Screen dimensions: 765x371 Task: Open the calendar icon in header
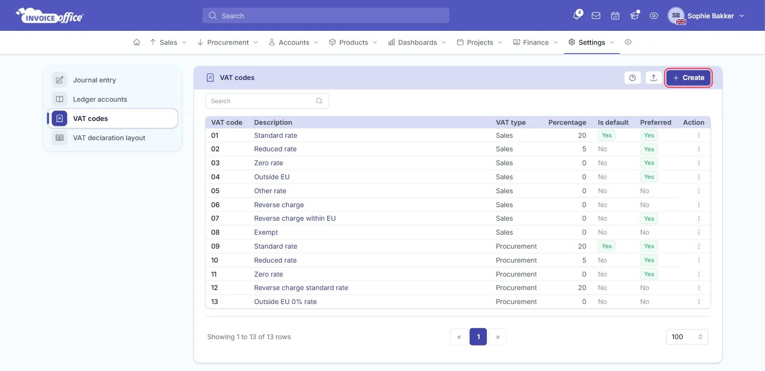[615, 16]
